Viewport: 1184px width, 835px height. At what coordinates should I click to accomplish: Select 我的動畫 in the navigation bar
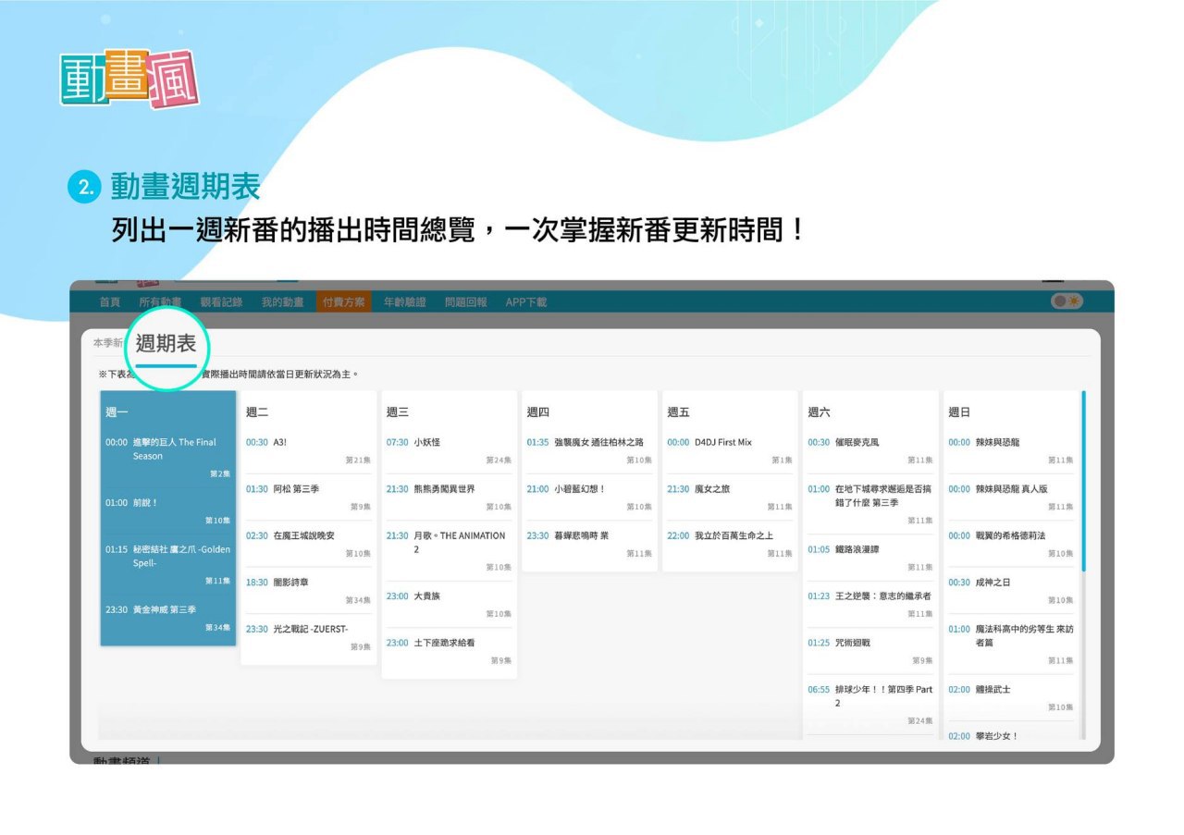pyautogui.click(x=282, y=302)
